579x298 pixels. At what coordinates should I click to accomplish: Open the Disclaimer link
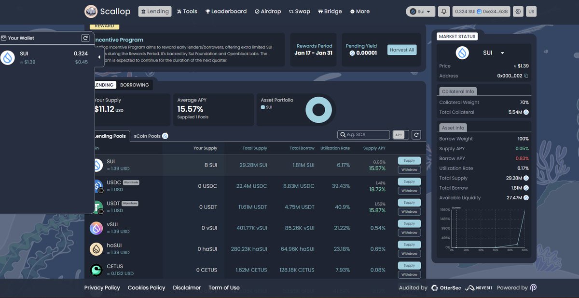(187, 287)
